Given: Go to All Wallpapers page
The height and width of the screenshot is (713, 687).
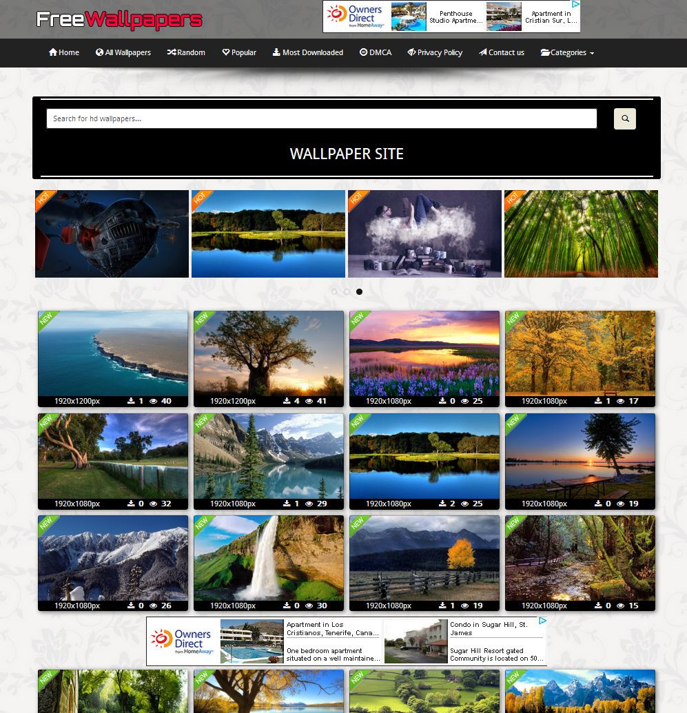Looking at the screenshot, I should [x=123, y=52].
